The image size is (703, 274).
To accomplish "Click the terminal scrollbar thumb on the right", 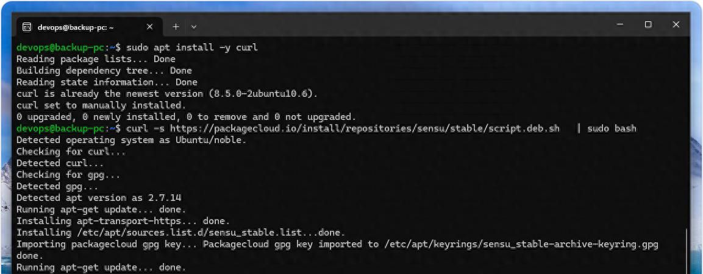I will coord(687,250).
